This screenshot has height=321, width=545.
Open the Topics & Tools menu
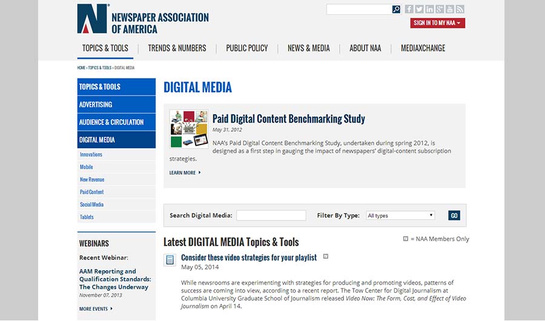[105, 48]
